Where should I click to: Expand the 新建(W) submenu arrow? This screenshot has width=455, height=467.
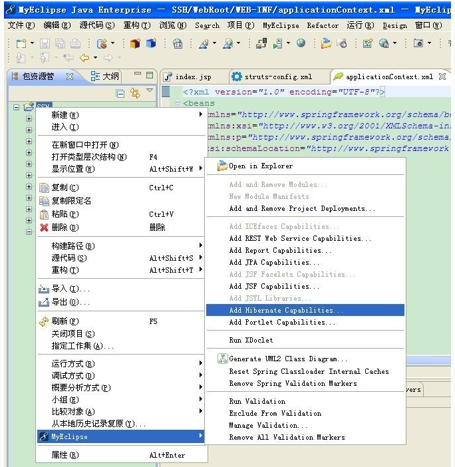point(201,114)
